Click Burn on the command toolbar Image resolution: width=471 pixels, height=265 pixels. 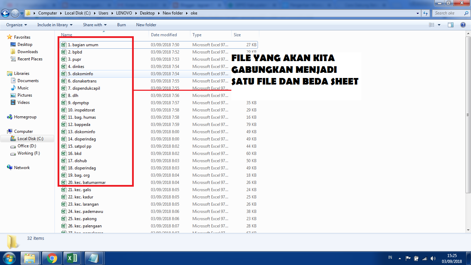[121, 24]
